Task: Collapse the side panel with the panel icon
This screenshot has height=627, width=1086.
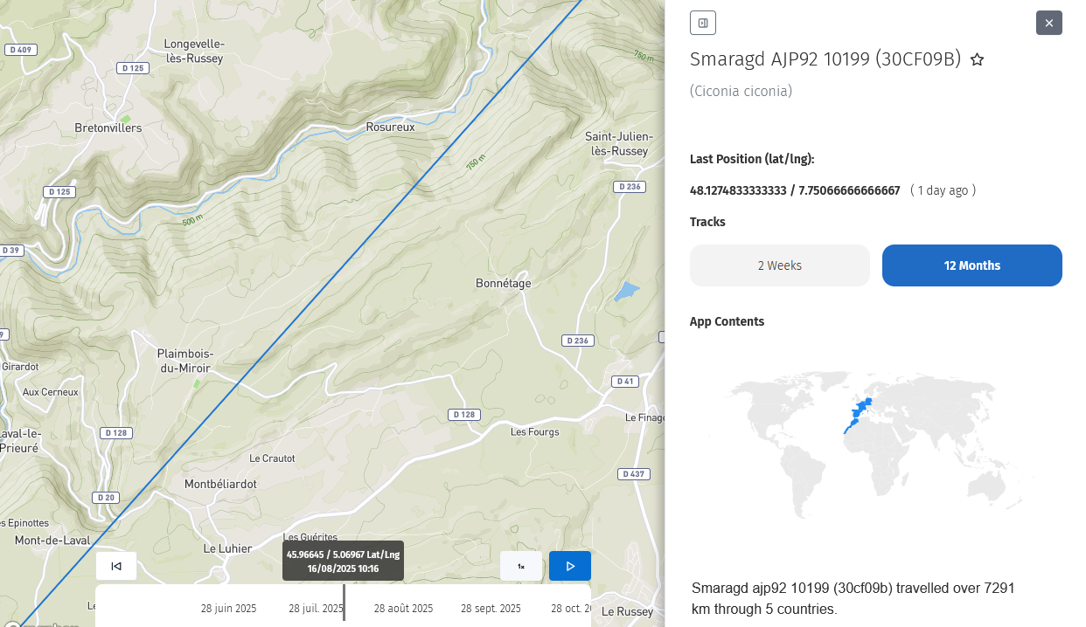Action: (703, 23)
